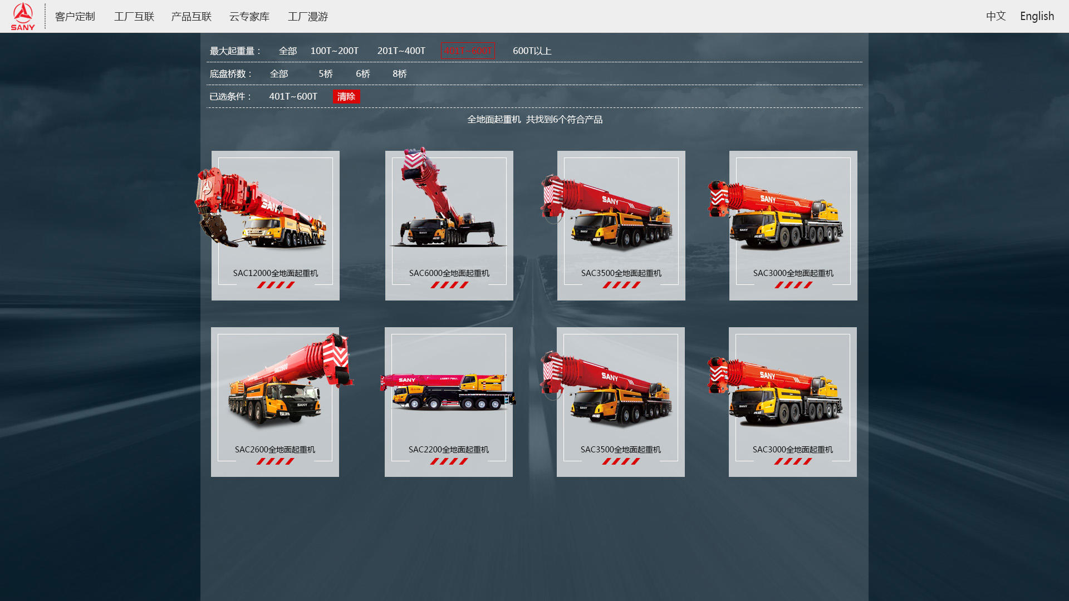Filter by 8桥 chassis axles

point(400,73)
